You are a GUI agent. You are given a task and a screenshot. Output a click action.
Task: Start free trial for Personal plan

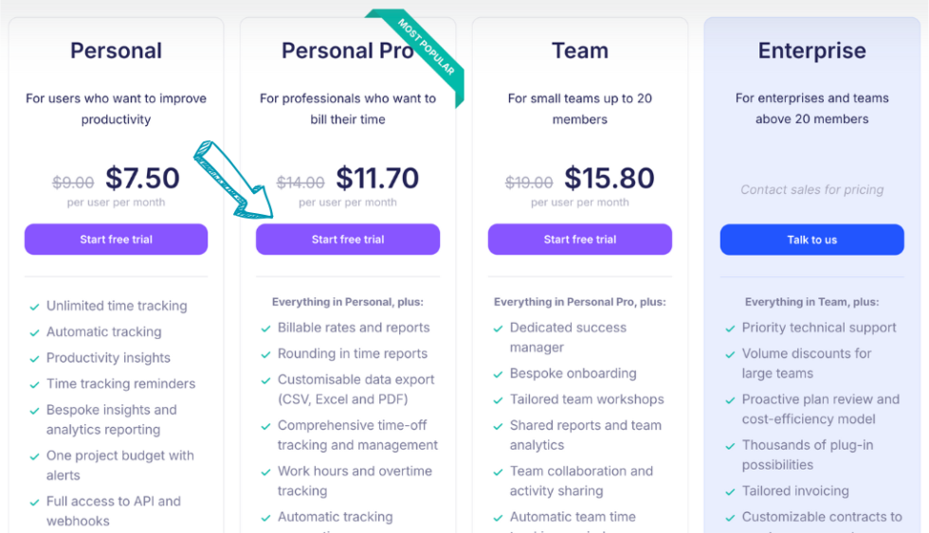[x=116, y=240]
